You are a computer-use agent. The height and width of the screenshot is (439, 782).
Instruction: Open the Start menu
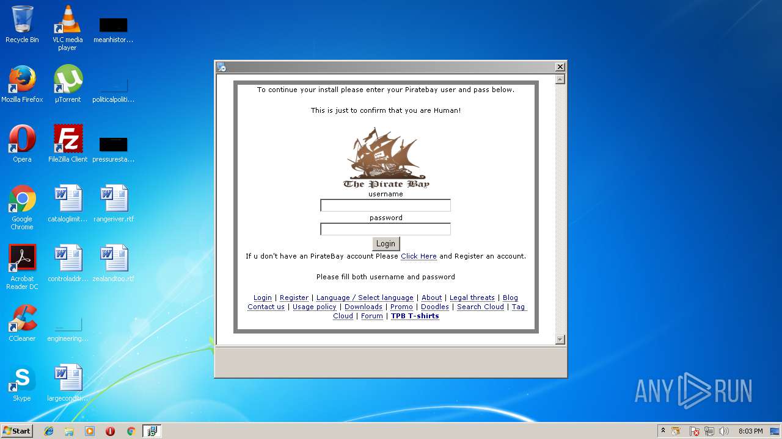(16, 431)
